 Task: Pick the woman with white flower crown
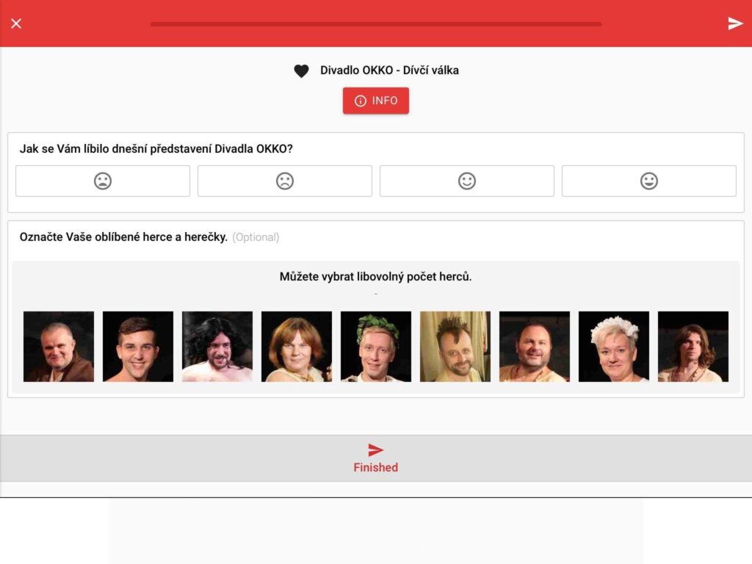(x=614, y=347)
